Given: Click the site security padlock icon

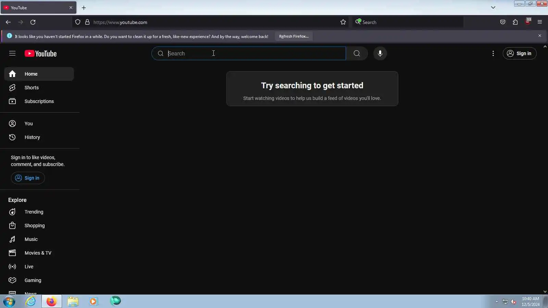Looking at the screenshot, I should tap(87, 22).
